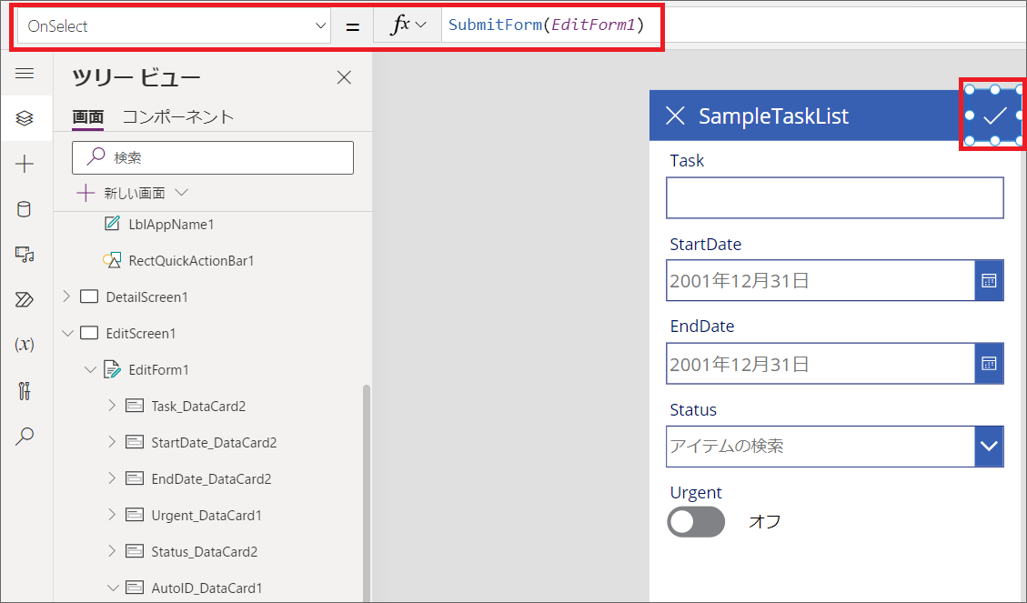Viewport: 1027px width, 603px height.
Task: Click the checkmark icon on SampleTaskList form
Action: click(x=992, y=116)
